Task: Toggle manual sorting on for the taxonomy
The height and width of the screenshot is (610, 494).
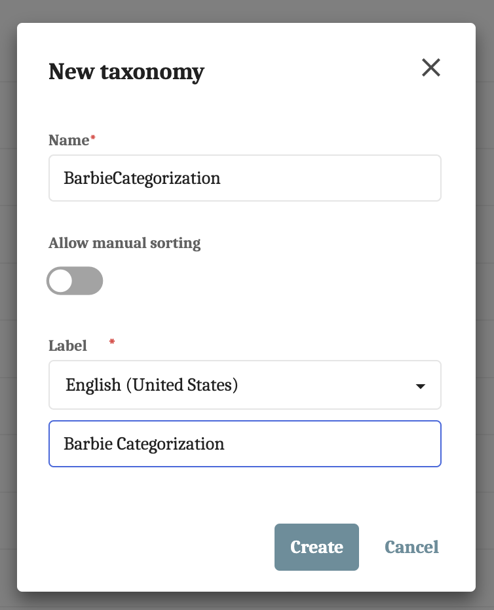Action: [75, 281]
